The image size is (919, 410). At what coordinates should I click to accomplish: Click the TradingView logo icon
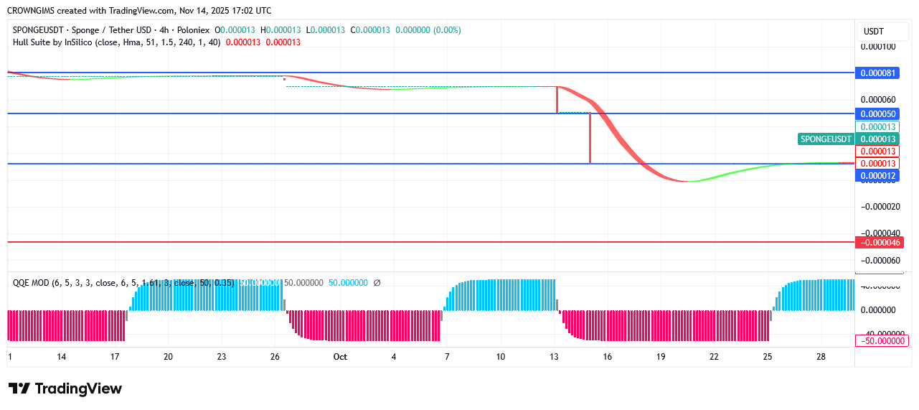pos(19,388)
